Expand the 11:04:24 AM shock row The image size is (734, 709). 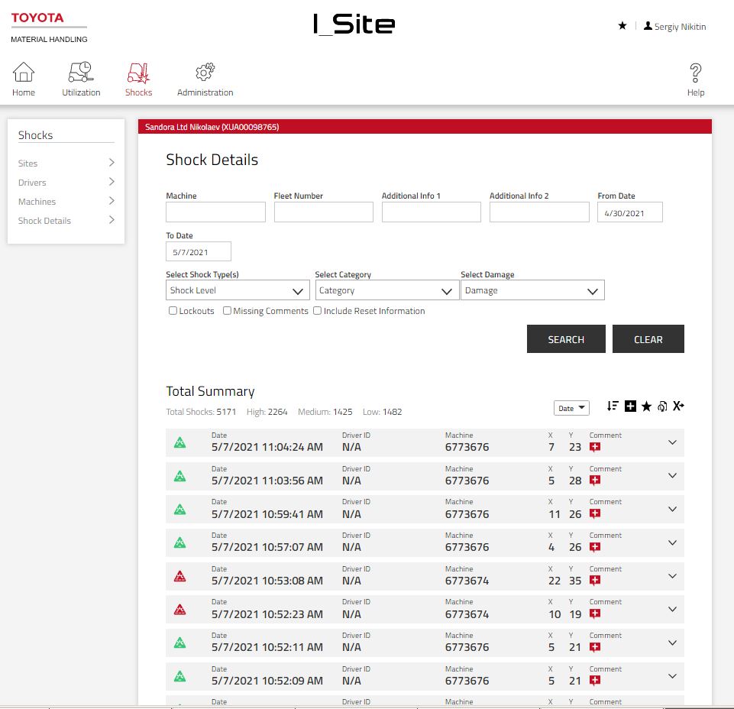(x=672, y=442)
